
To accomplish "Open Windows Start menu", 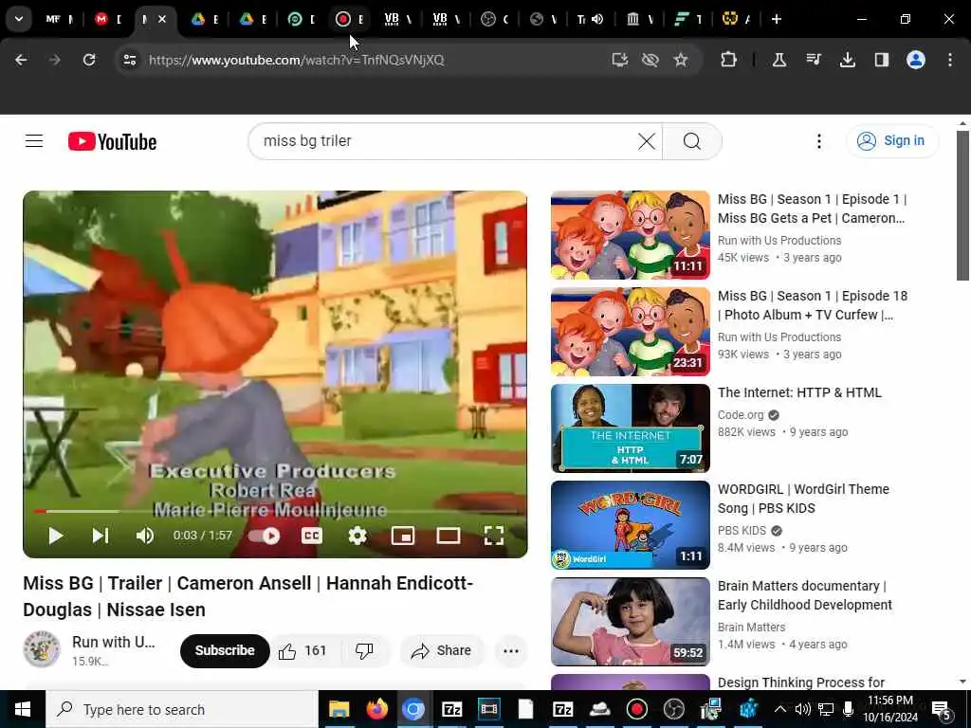I will pyautogui.click(x=23, y=709).
